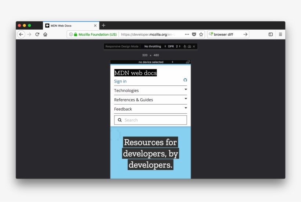
Task: Change the DPR value selector
Action: coord(178,47)
